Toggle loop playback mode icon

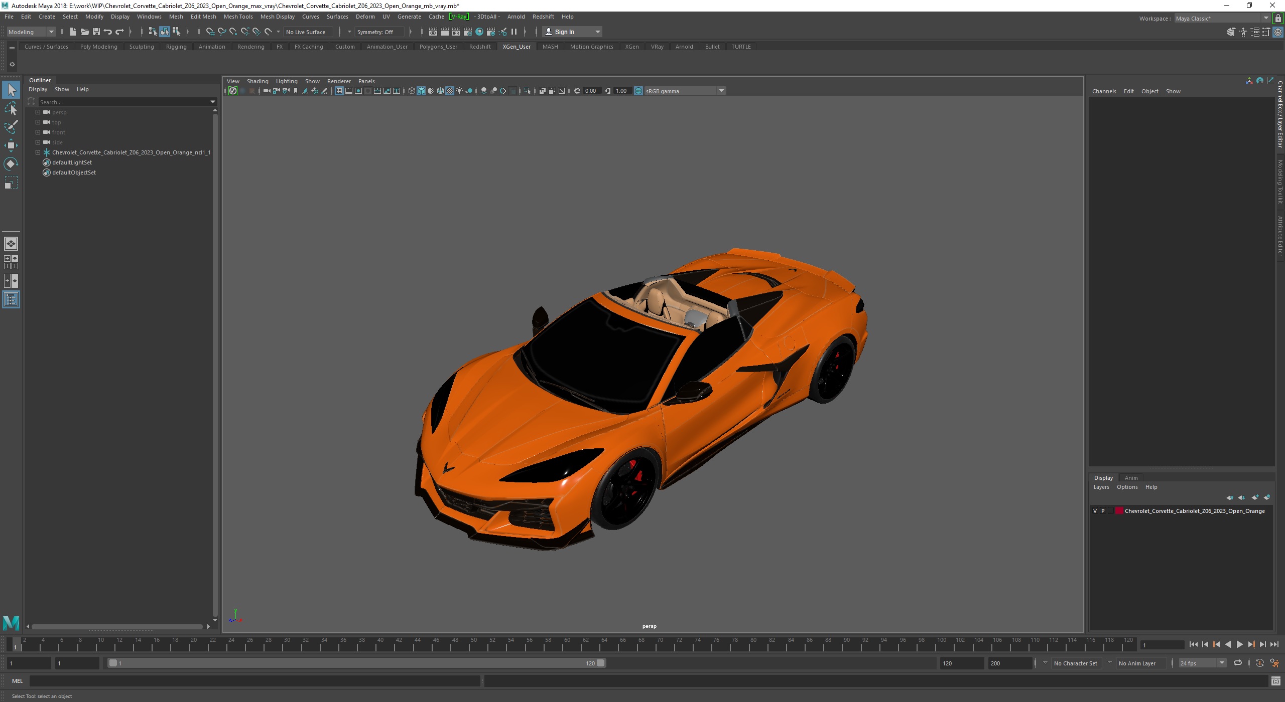1237,663
